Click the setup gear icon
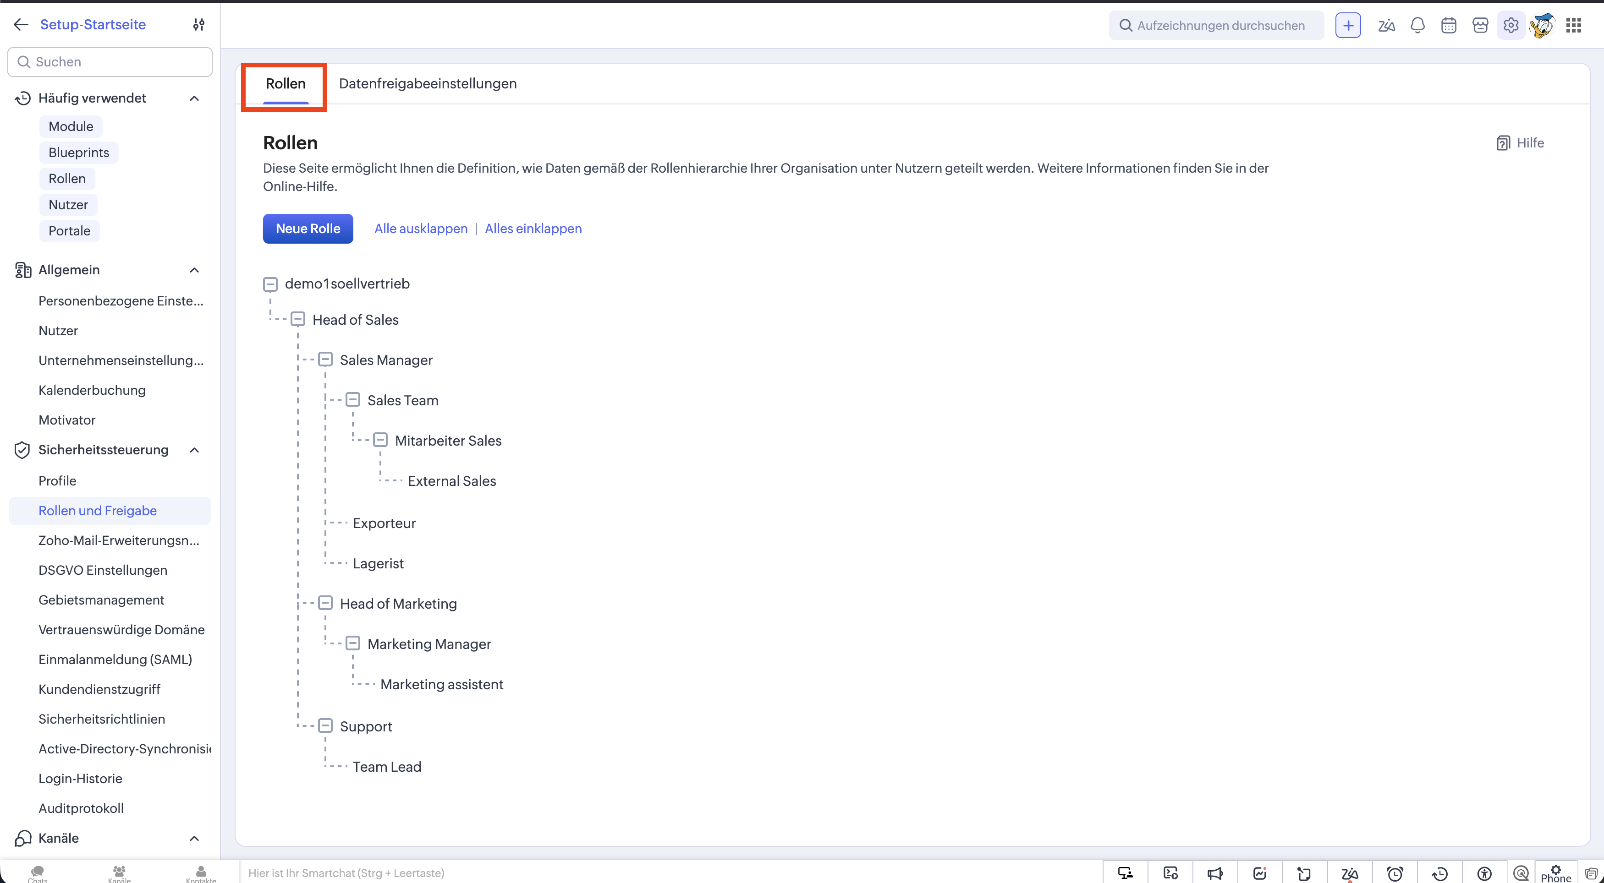 pyautogui.click(x=1511, y=25)
